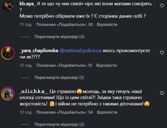The width and height of the screenshot is (167, 128).
Task: Open _o.l.i.c.h.k.a__ profile avatar
Action: tap(7, 93)
